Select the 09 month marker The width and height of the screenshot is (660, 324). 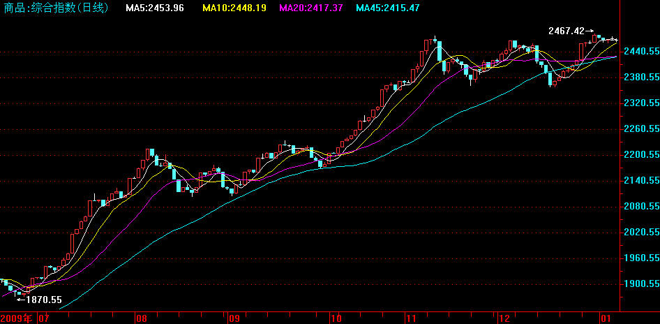tap(234, 318)
